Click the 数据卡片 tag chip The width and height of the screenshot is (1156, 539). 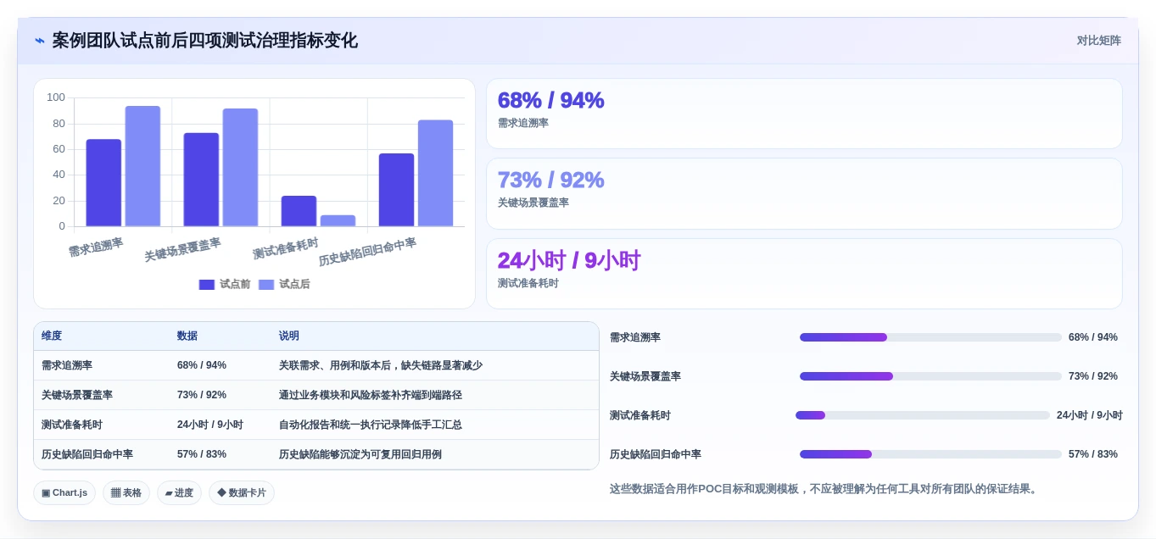tap(242, 492)
